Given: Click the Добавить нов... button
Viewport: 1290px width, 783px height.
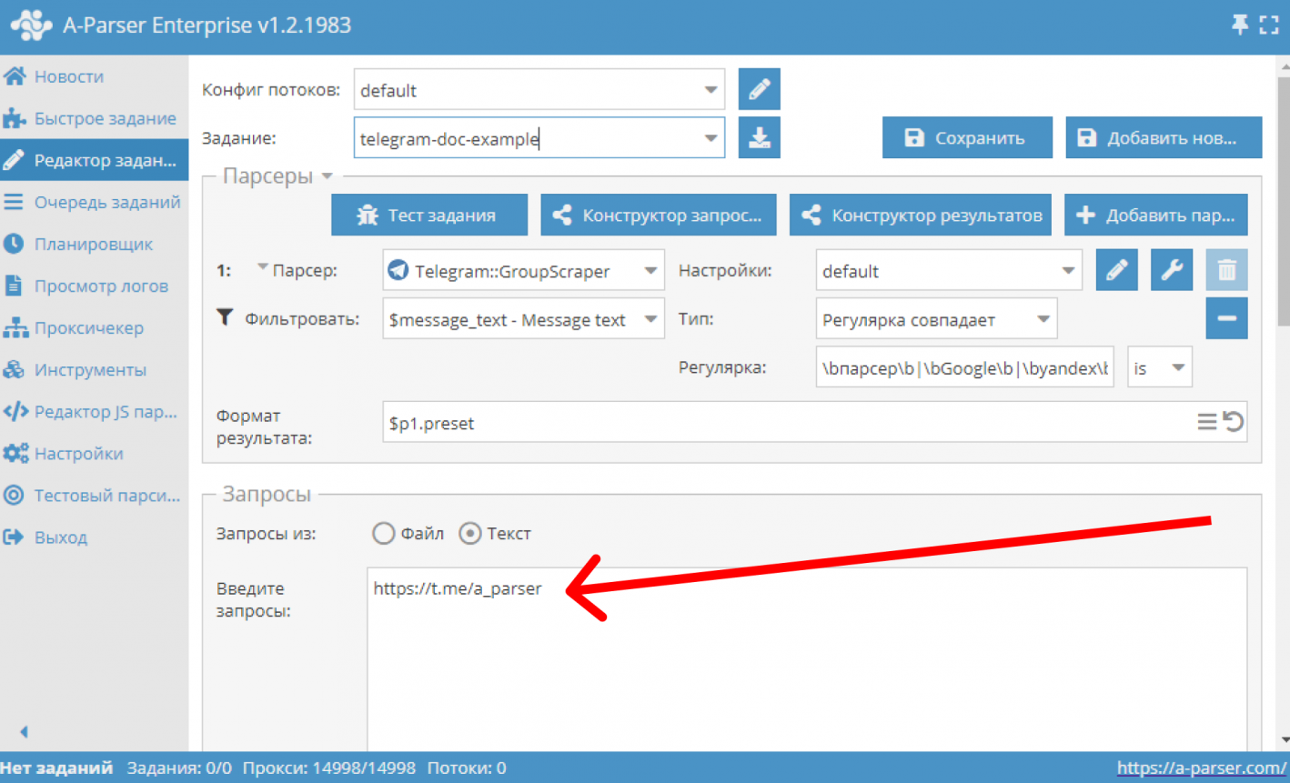Looking at the screenshot, I should pos(1164,137).
